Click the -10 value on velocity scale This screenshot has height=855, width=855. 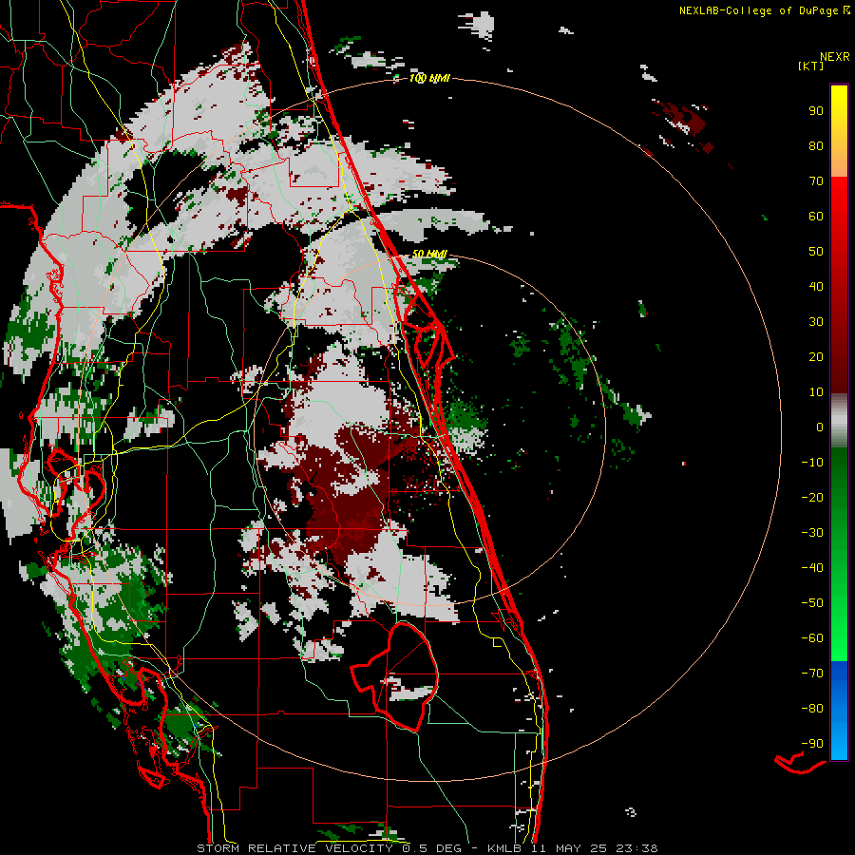pyautogui.click(x=812, y=463)
